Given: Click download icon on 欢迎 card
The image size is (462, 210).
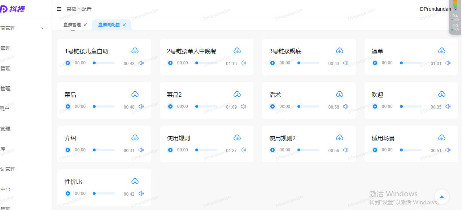Looking at the screenshot, I should 442,94.
